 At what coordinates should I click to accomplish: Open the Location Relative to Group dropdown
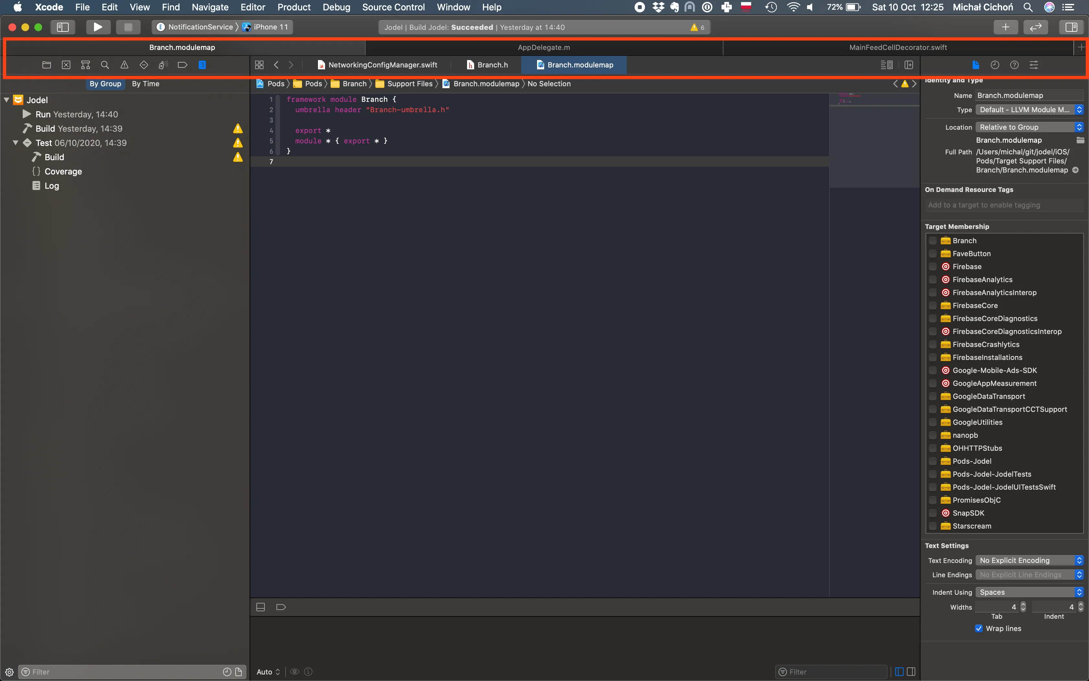pyautogui.click(x=1029, y=127)
